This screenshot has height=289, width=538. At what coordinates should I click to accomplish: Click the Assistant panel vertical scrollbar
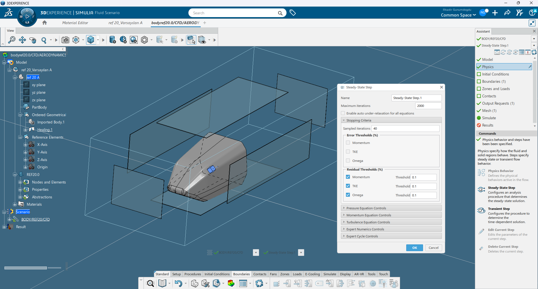[x=535, y=93]
